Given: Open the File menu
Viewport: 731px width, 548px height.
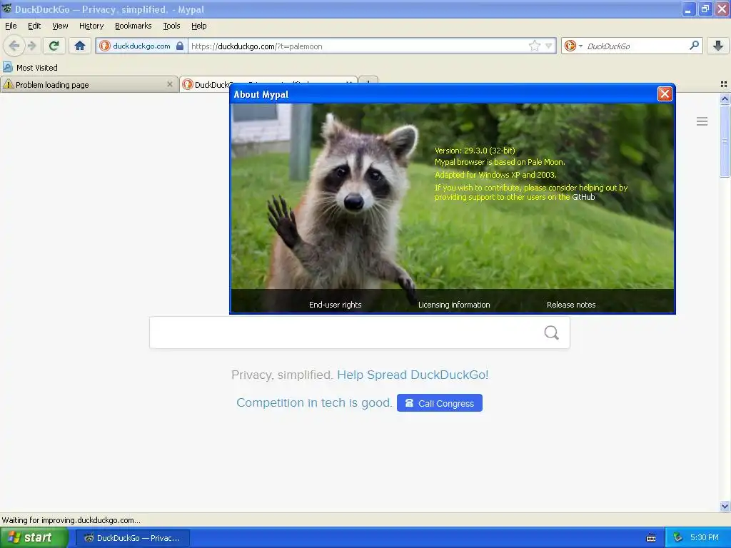Looking at the screenshot, I should click(11, 26).
